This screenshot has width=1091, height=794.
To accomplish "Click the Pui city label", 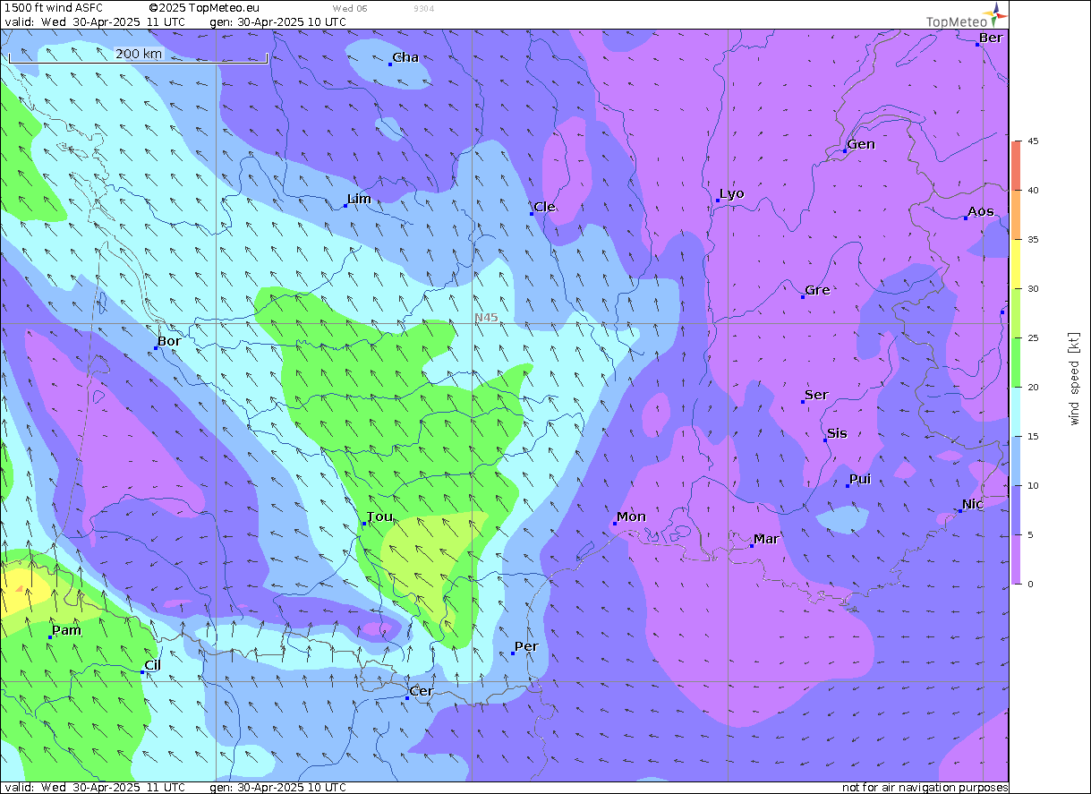I will [x=860, y=479].
